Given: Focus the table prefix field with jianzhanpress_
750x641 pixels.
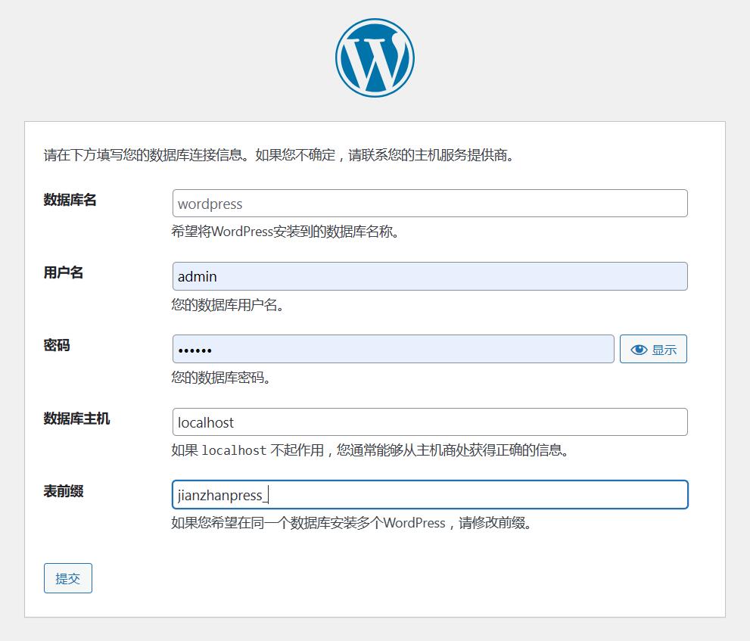Looking at the screenshot, I should click(429, 495).
